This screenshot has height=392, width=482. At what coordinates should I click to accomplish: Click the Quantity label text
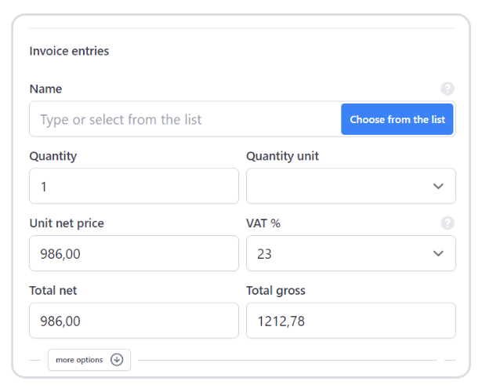coord(53,156)
